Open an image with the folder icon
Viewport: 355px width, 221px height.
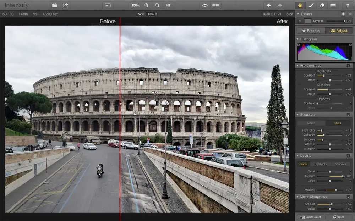(55, 5)
